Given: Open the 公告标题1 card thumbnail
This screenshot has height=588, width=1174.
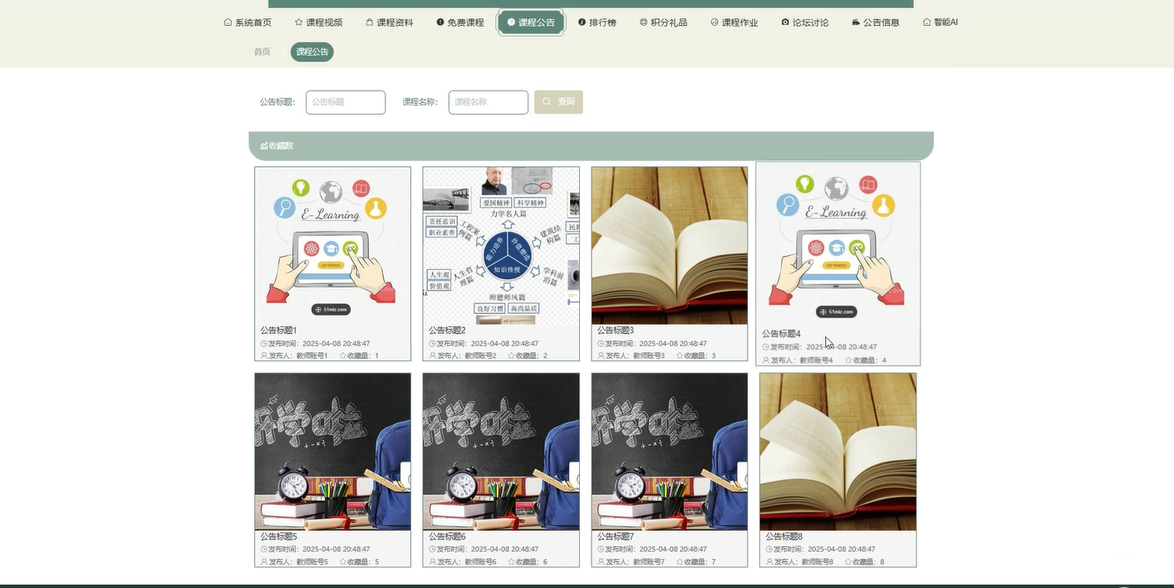Looking at the screenshot, I should click(x=332, y=246).
